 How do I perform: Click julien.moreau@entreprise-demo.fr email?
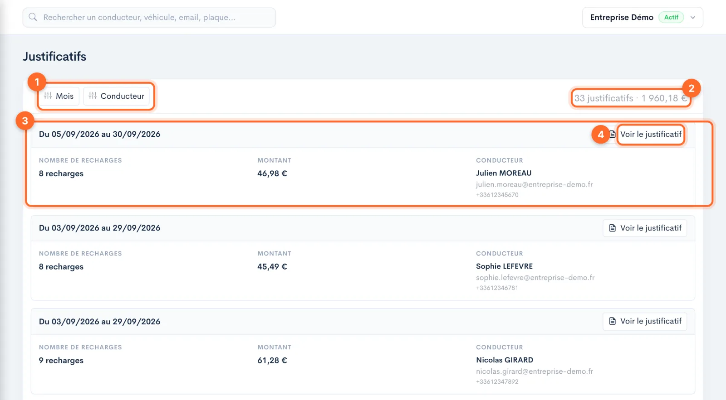534,184
